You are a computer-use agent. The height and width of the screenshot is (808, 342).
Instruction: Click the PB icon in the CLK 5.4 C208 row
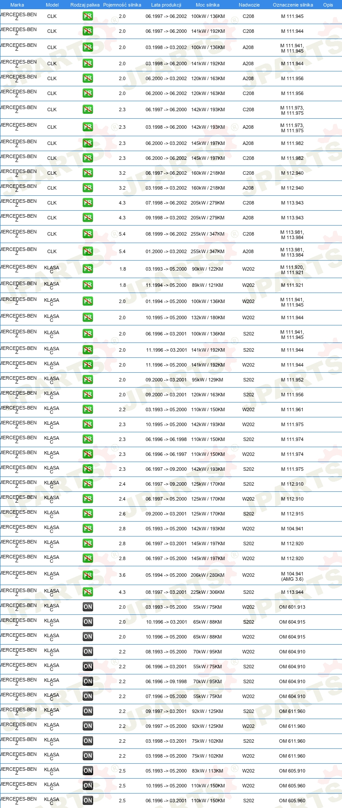[88, 234]
